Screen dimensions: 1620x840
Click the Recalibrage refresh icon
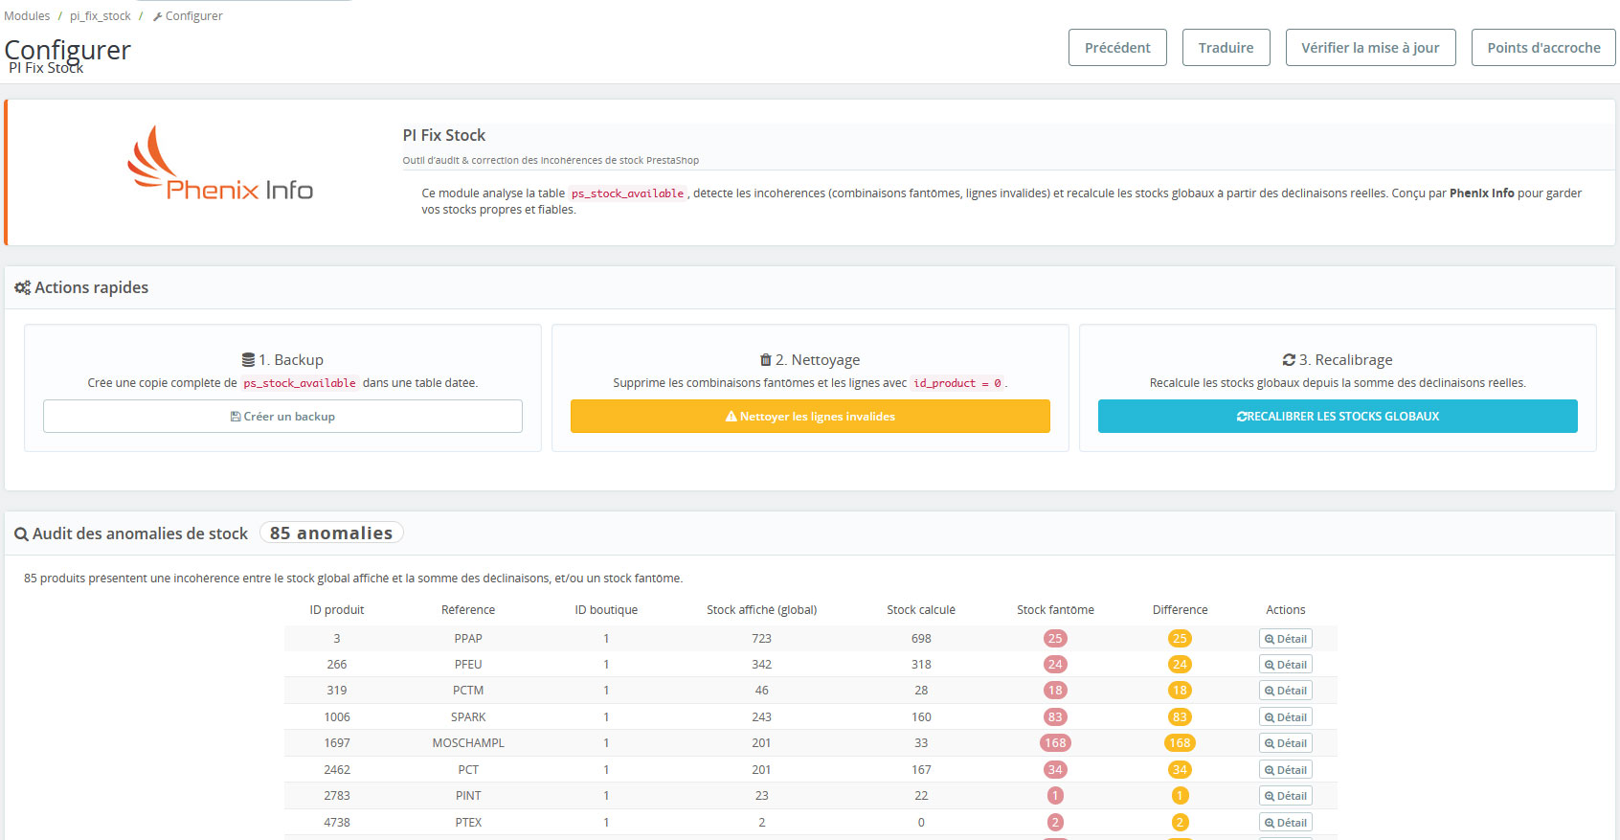(1289, 360)
